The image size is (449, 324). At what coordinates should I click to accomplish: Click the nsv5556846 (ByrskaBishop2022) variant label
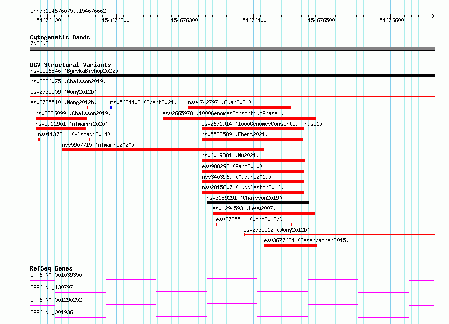pos(74,71)
